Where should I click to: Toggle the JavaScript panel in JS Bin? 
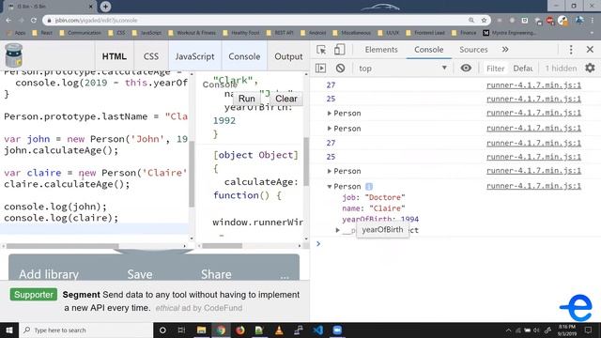coord(194,56)
